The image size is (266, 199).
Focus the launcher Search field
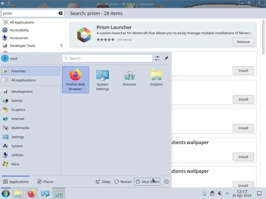pos(107,58)
